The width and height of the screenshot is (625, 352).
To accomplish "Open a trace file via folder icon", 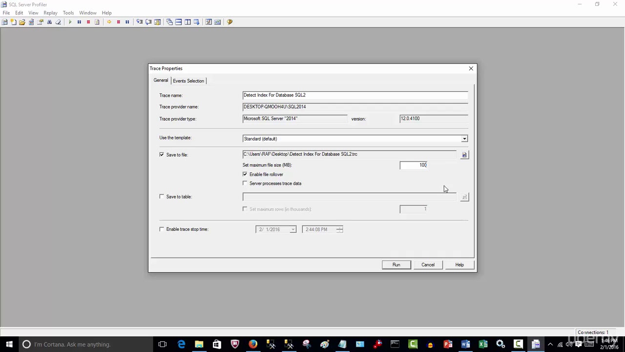I will pyautogui.click(x=22, y=22).
